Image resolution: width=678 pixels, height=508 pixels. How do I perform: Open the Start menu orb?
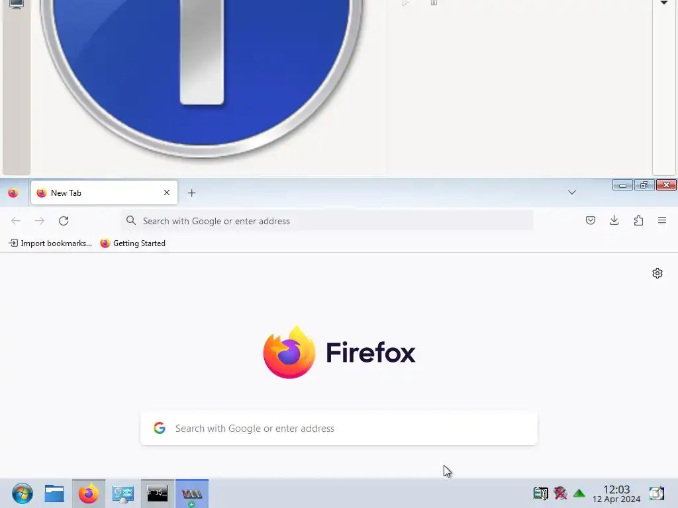click(x=22, y=493)
